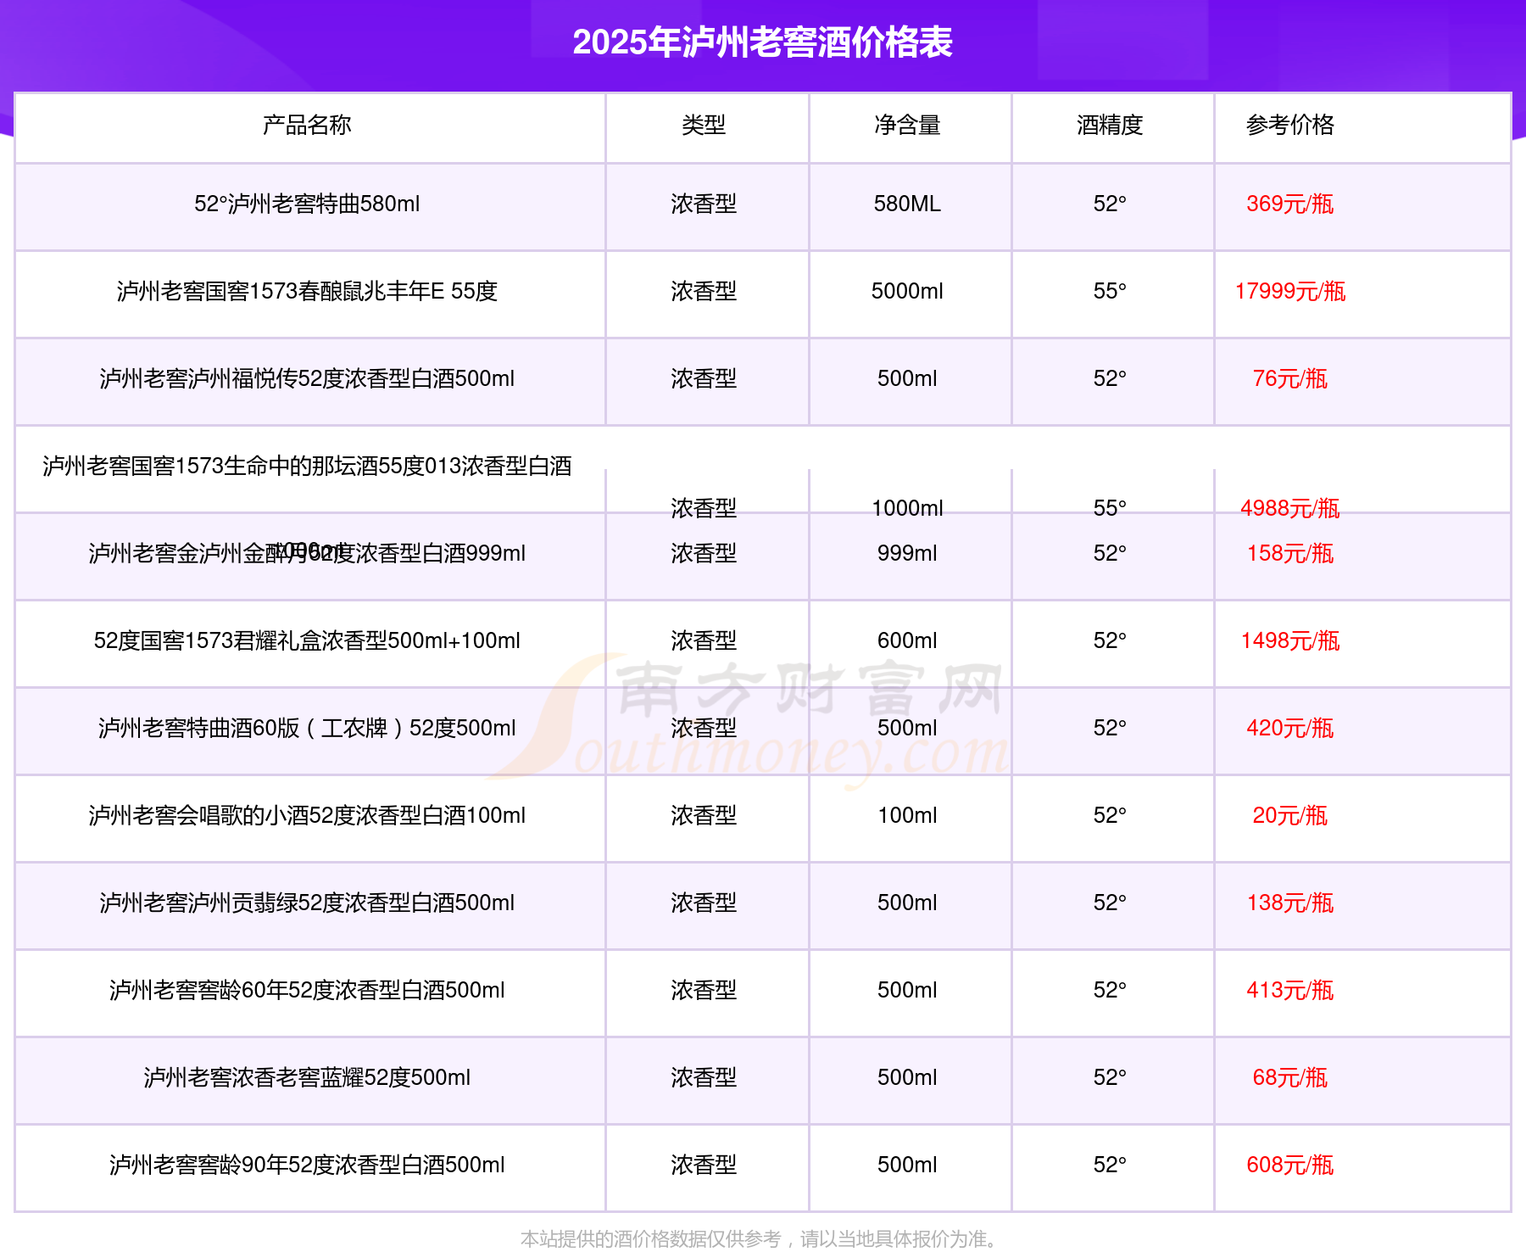Click the price "20元/瓶"
The image size is (1526, 1252).
[1290, 816]
